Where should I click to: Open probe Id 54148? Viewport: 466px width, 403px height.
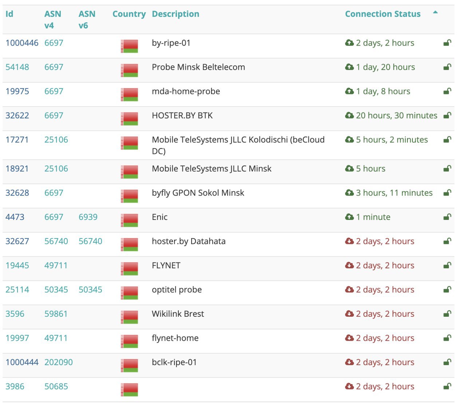(x=17, y=67)
